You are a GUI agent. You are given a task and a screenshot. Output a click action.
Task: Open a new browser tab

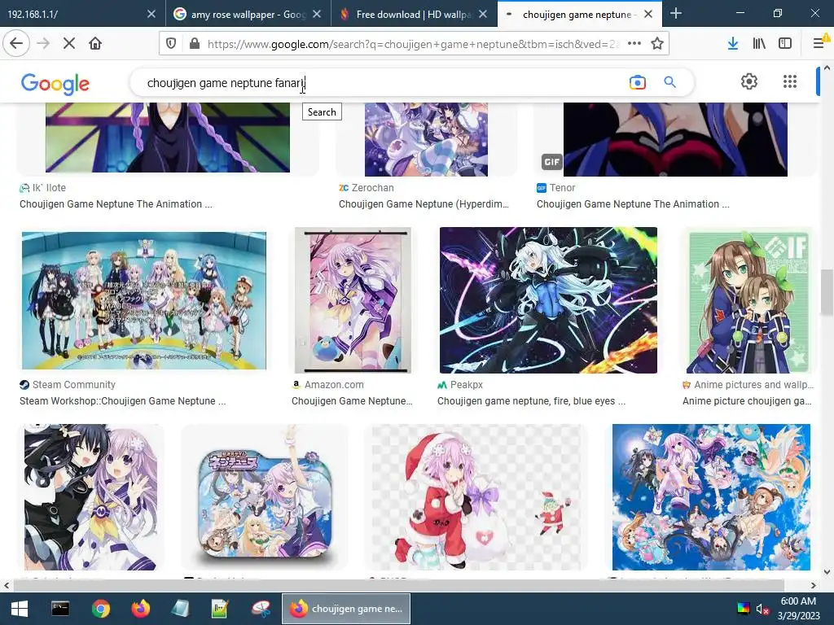[x=675, y=14]
